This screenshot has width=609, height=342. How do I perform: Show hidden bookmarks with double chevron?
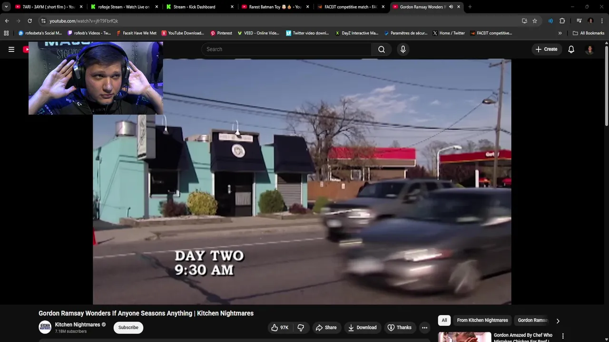coord(560,33)
